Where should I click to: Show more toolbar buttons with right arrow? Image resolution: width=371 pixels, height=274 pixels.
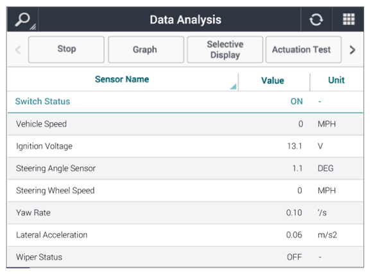pyautogui.click(x=352, y=50)
